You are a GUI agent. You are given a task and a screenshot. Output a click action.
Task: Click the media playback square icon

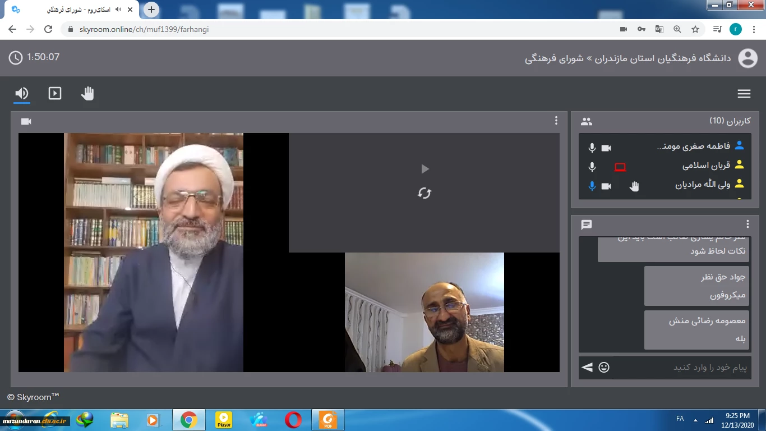(55, 93)
